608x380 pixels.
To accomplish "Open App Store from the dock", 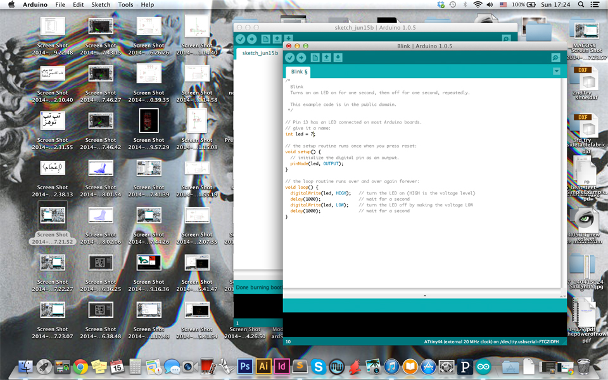I will click(x=428, y=367).
